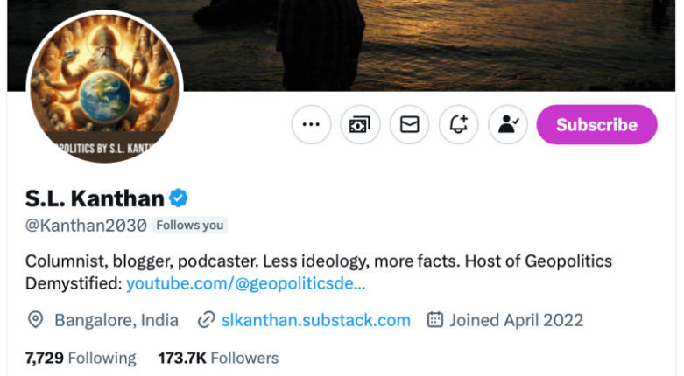Click the blue verified checkmark badge

[x=180, y=198]
